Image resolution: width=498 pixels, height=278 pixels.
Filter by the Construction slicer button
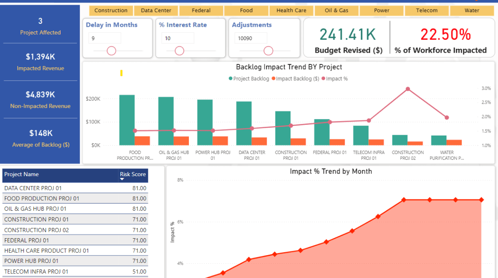111,10
